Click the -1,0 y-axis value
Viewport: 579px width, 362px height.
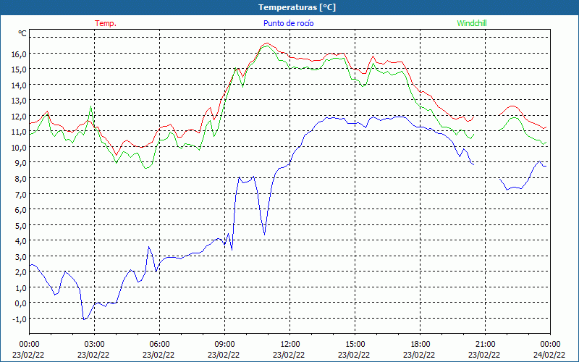click(x=20, y=319)
